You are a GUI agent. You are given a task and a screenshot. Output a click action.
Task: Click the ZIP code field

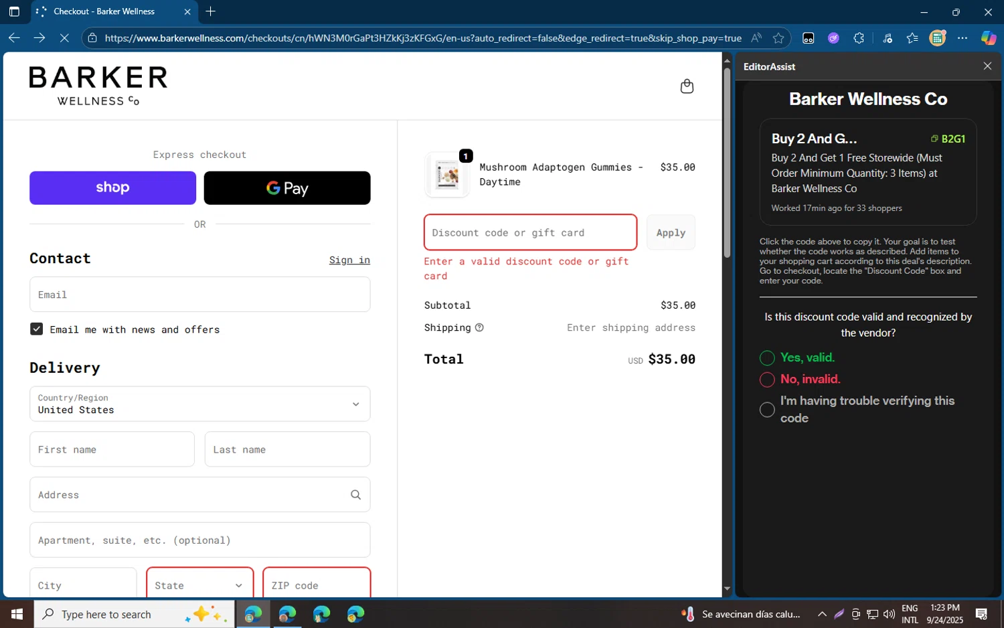tap(317, 583)
